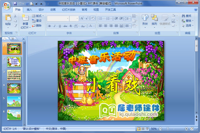Viewport: 200px width, 133px height.
Task: Toggle Normal view in status bar
Action: tap(139, 129)
